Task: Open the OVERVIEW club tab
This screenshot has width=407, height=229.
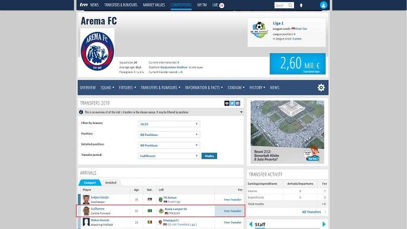Action: click(88, 88)
